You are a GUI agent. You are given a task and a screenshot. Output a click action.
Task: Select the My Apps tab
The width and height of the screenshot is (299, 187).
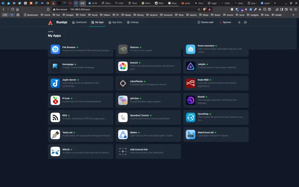tap(98, 22)
